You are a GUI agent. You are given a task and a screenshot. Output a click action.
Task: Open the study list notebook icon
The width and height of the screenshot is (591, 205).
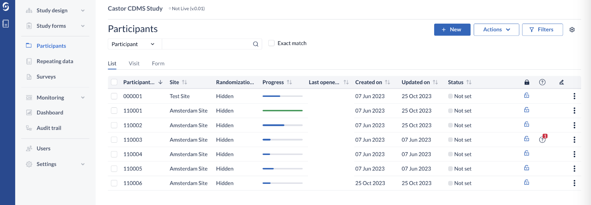6,24
